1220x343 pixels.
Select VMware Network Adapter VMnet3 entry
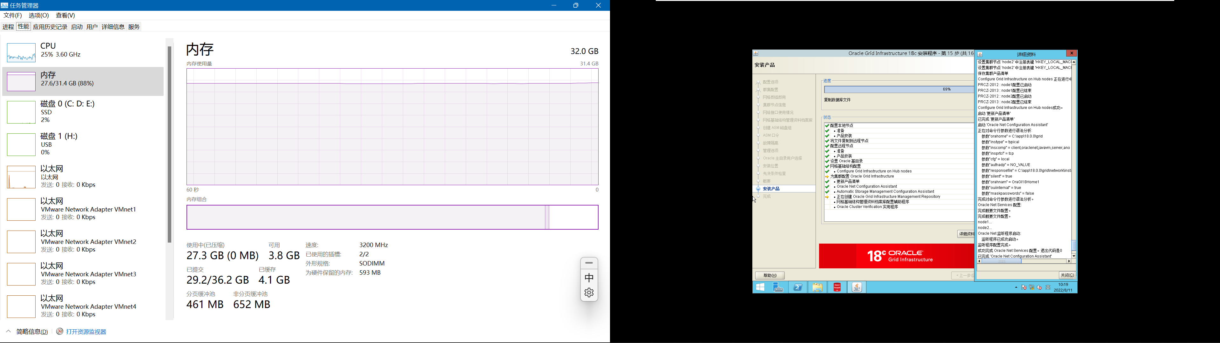click(x=83, y=274)
